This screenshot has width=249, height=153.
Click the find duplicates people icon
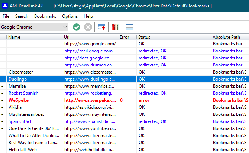coord(116,27)
